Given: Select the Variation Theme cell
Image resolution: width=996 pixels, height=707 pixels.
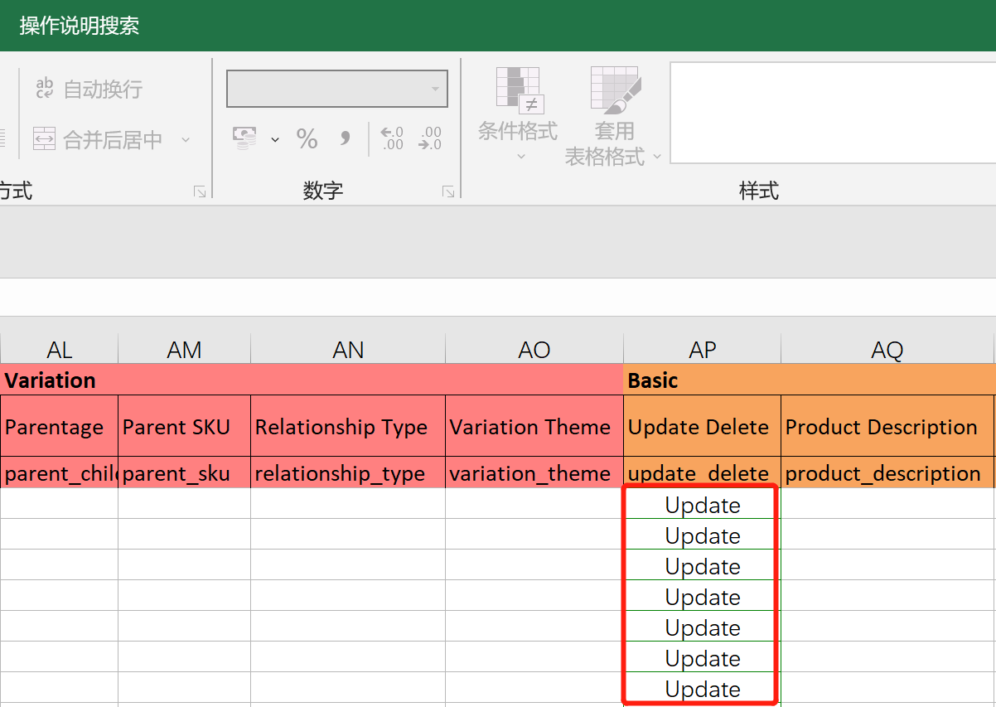Looking at the screenshot, I should (534, 426).
